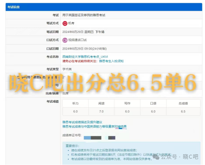Click the 重要提示 notice box
Screen dimensions: 205x165
click(131, 153)
